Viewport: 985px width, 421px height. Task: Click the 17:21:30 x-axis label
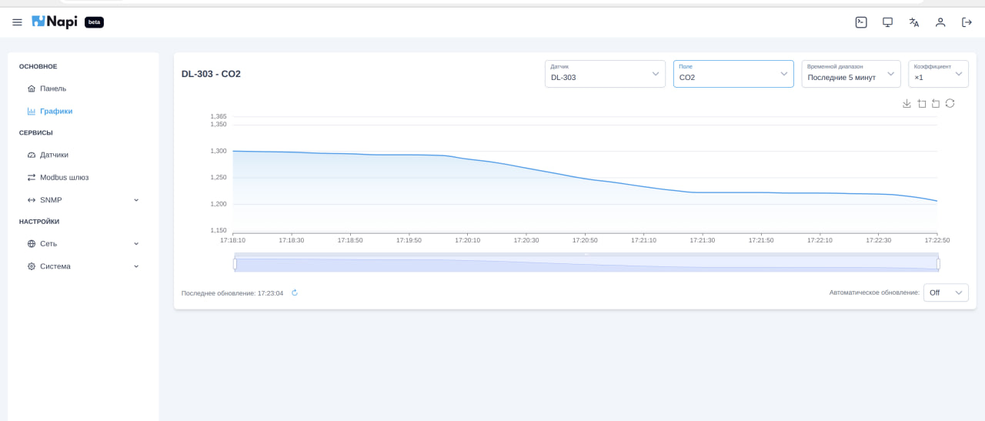(x=702, y=240)
